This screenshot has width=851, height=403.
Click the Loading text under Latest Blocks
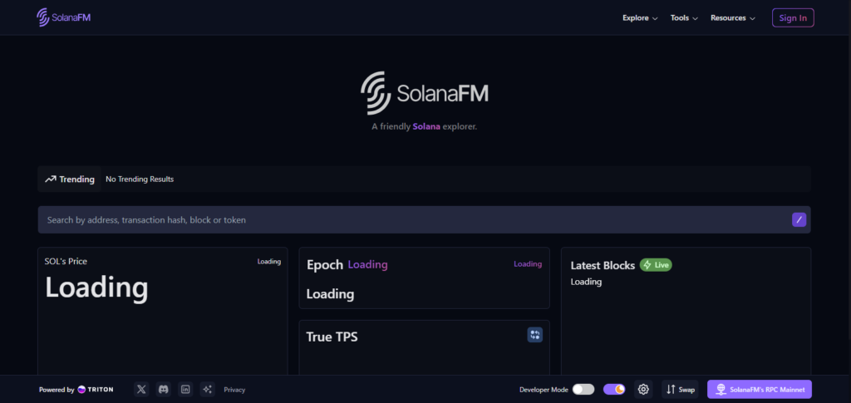click(586, 282)
